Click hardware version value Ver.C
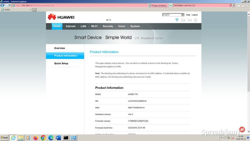250x141 pixels. pyautogui.click(x=130, y=114)
